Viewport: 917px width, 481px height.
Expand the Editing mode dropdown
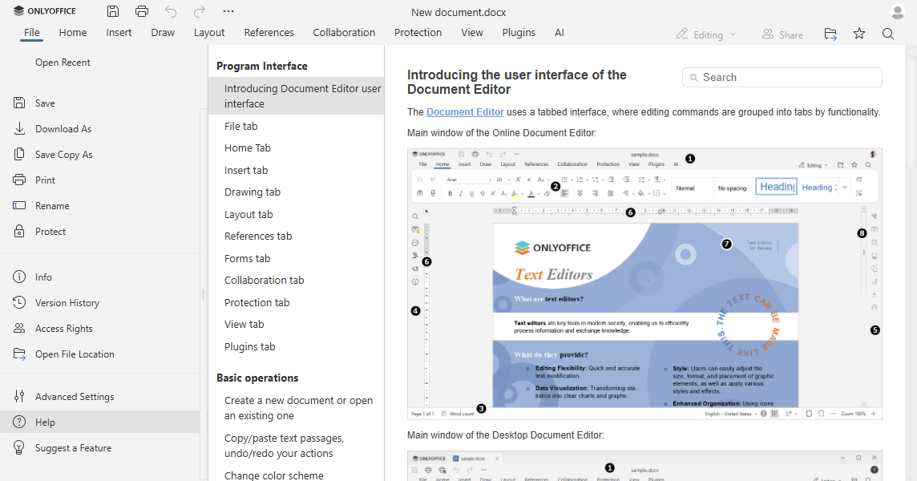click(706, 34)
